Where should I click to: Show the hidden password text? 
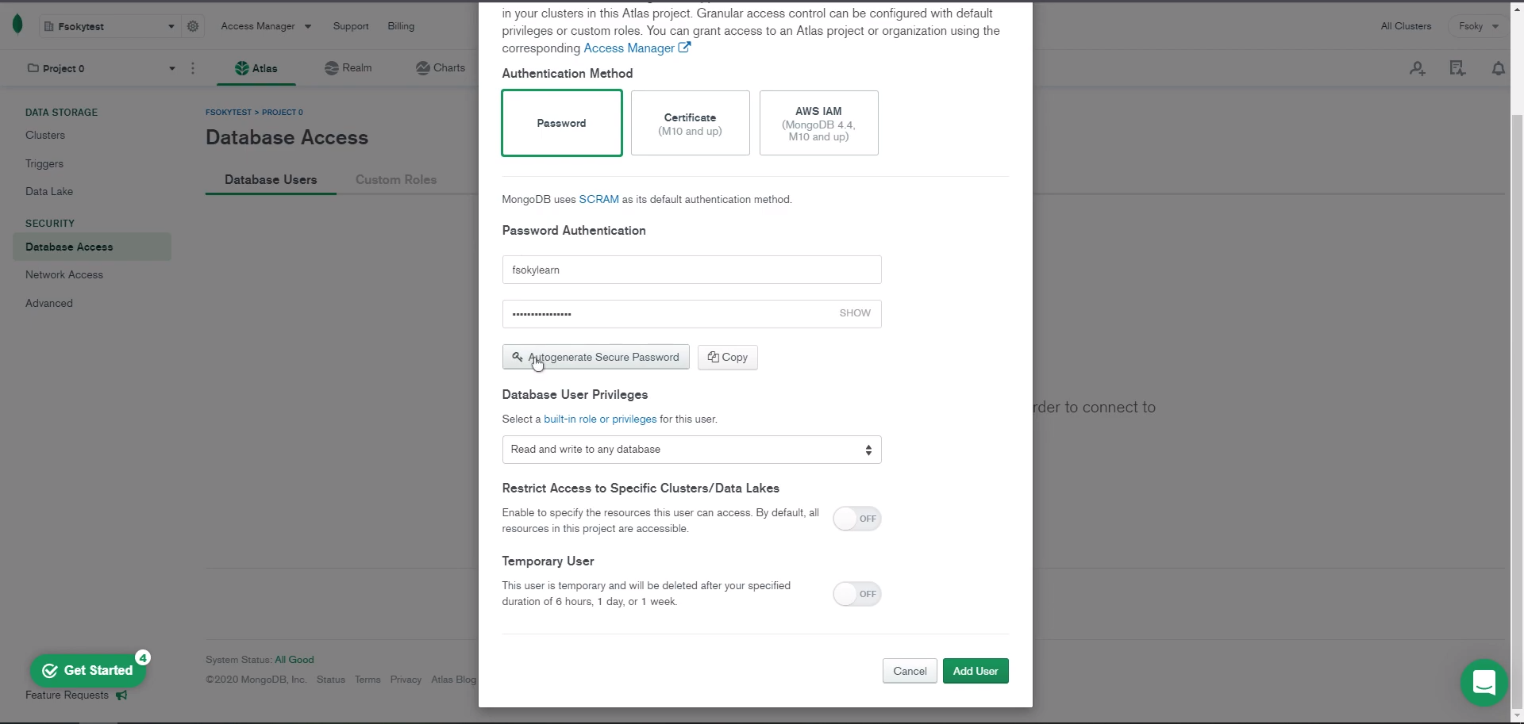pyautogui.click(x=855, y=313)
